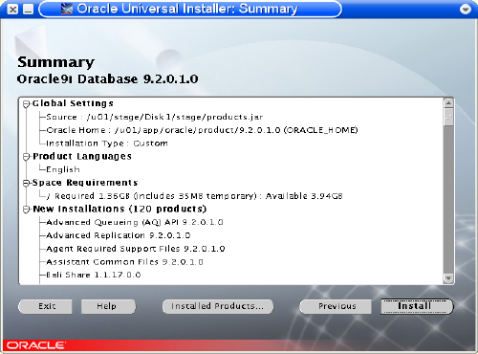
Task: Collapse the Product Languages node
Action: (x=26, y=157)
